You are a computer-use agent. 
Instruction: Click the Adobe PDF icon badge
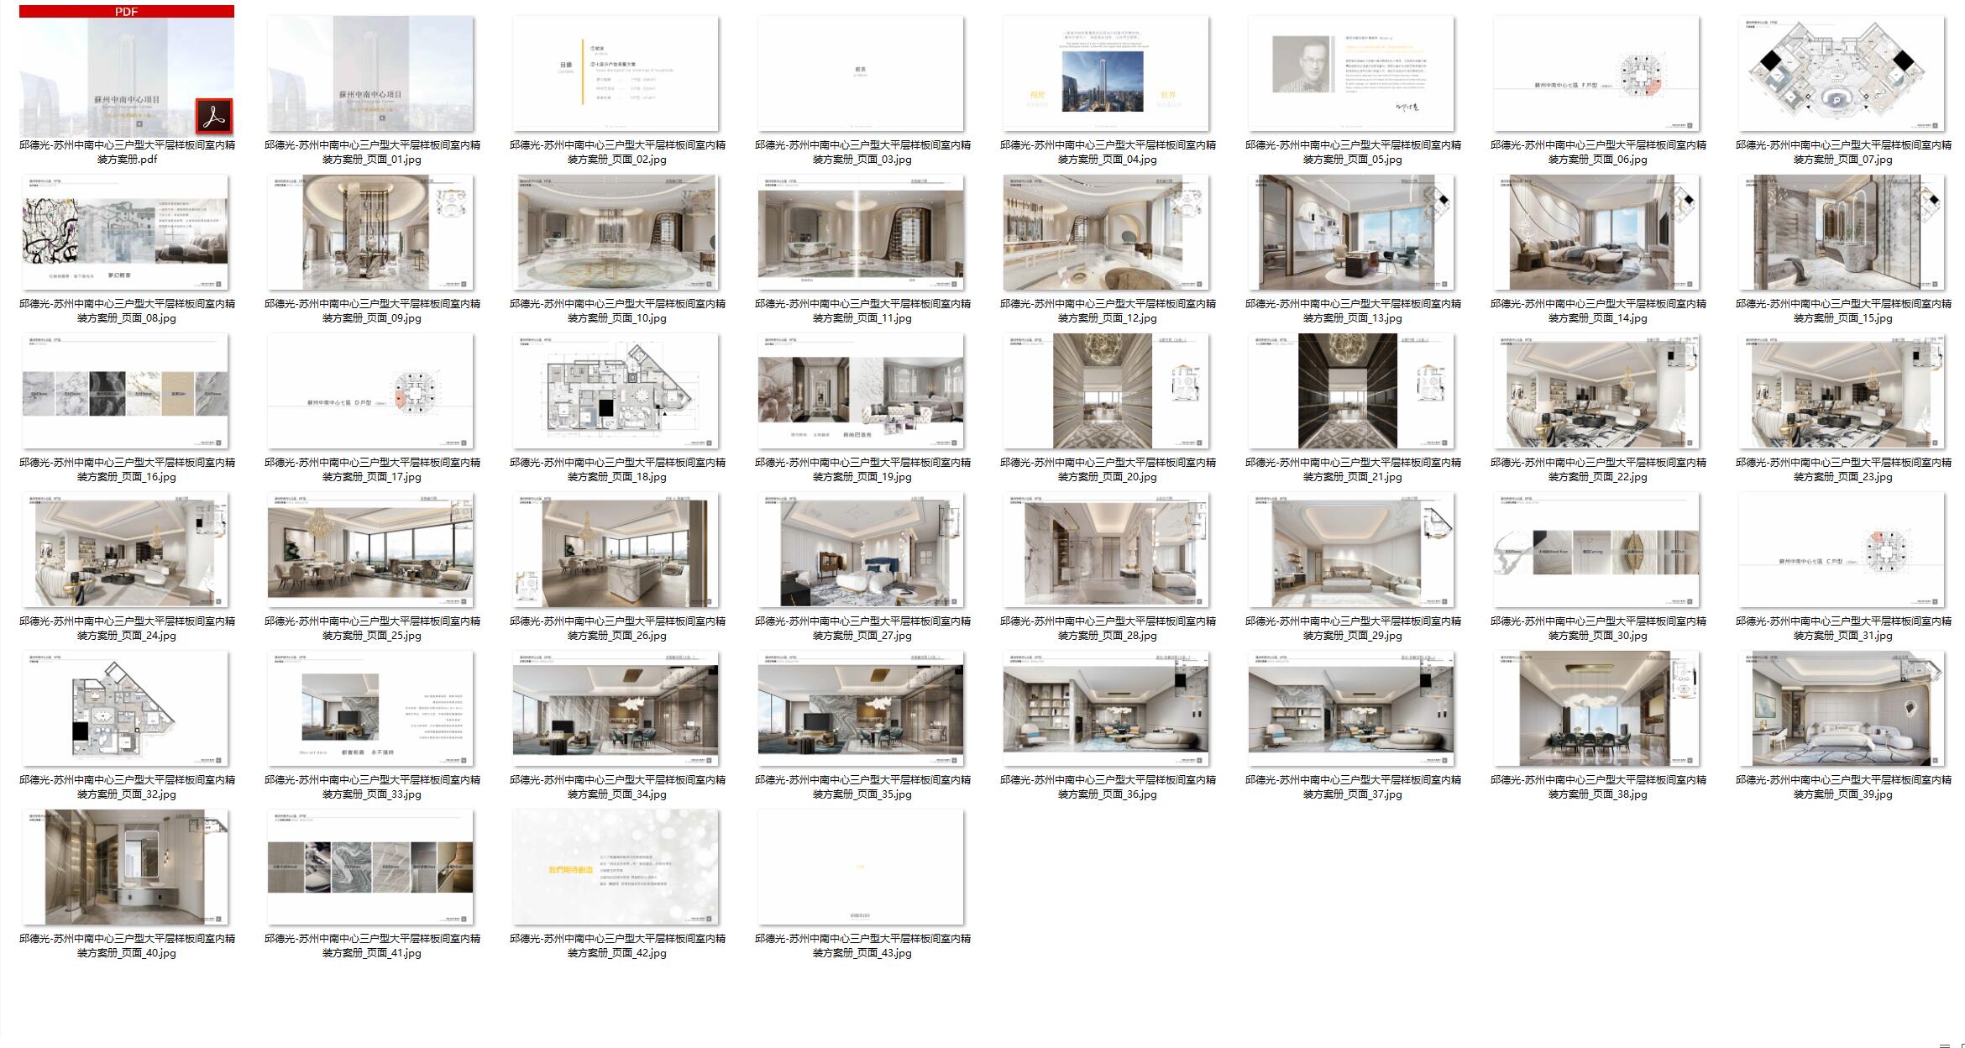(x=214, y=116)
